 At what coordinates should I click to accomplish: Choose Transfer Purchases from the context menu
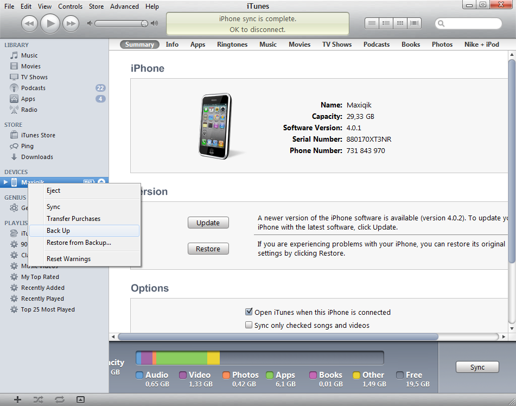85,219
